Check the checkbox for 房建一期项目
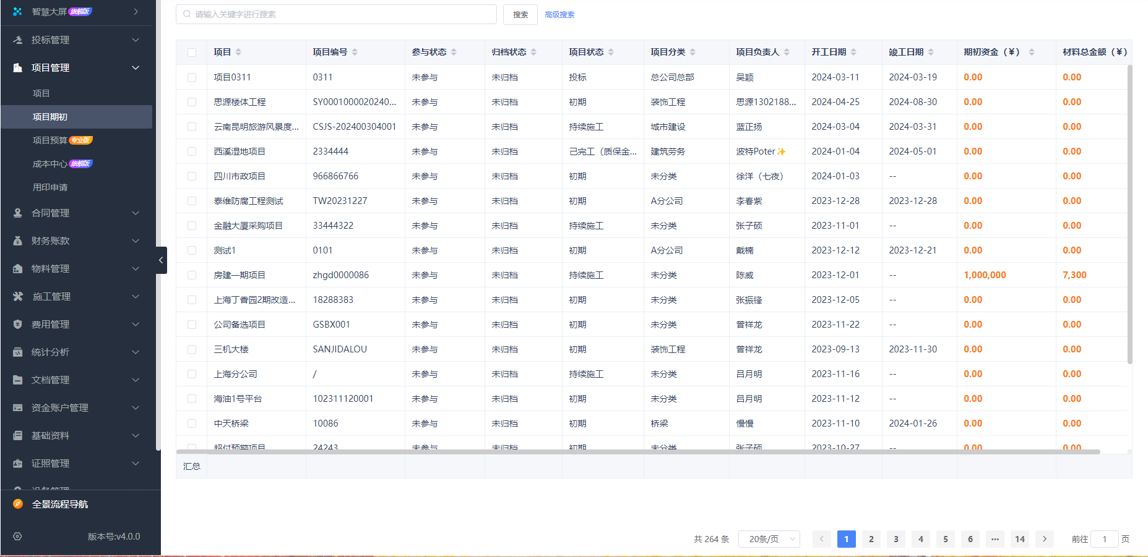The image size is (1148, 557). (191, 274)
